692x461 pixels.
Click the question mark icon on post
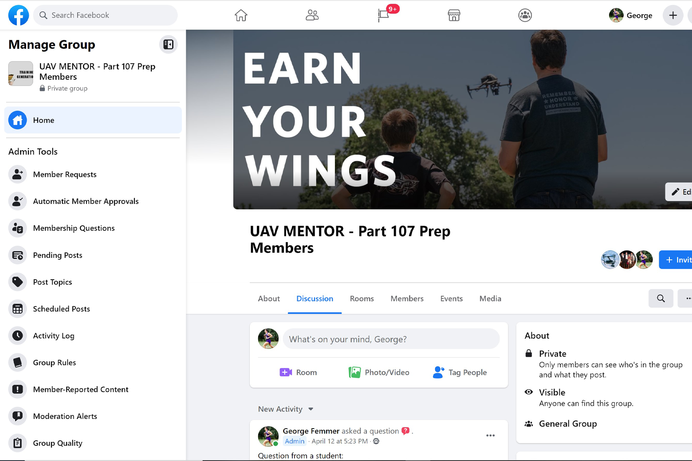click(405, 431)
